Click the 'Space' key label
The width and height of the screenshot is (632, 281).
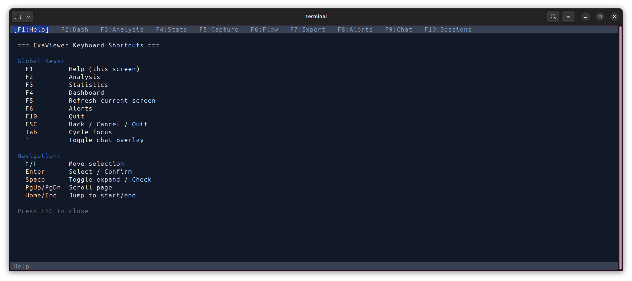click(x=35, y=179)
